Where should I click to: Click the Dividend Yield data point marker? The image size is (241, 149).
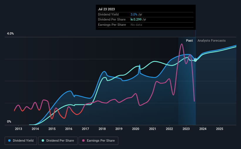point(195,59)
